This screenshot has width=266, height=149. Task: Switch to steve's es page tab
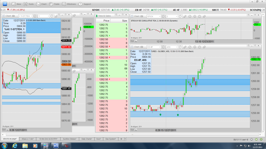click(10, 139)
